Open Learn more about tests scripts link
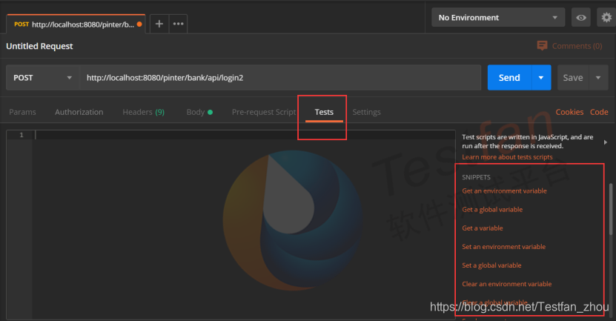Image resolution: width=616 pixels, height=321 pixels. pos(507,156)
